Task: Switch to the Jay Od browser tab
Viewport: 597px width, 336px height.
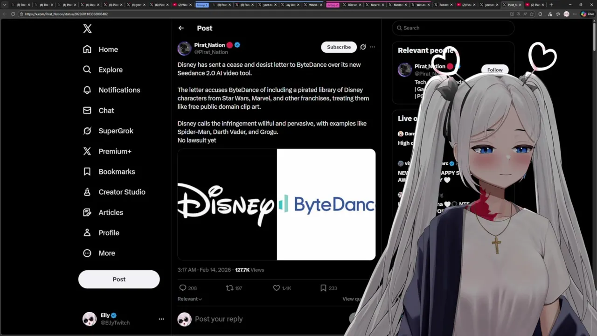Action: (x=291, y=5)
